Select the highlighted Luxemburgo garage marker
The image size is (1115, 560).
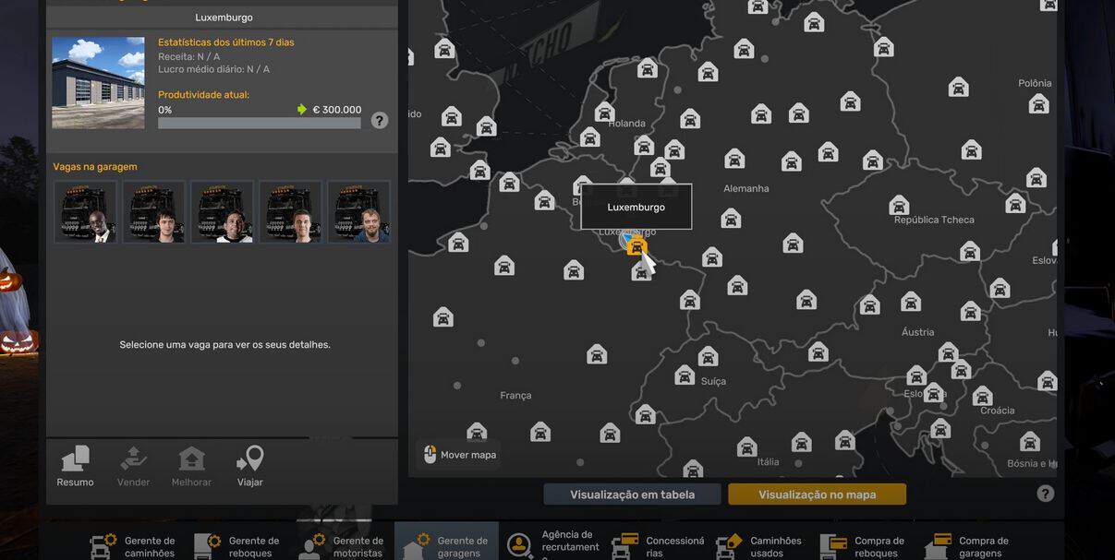[x=636, y=245]
